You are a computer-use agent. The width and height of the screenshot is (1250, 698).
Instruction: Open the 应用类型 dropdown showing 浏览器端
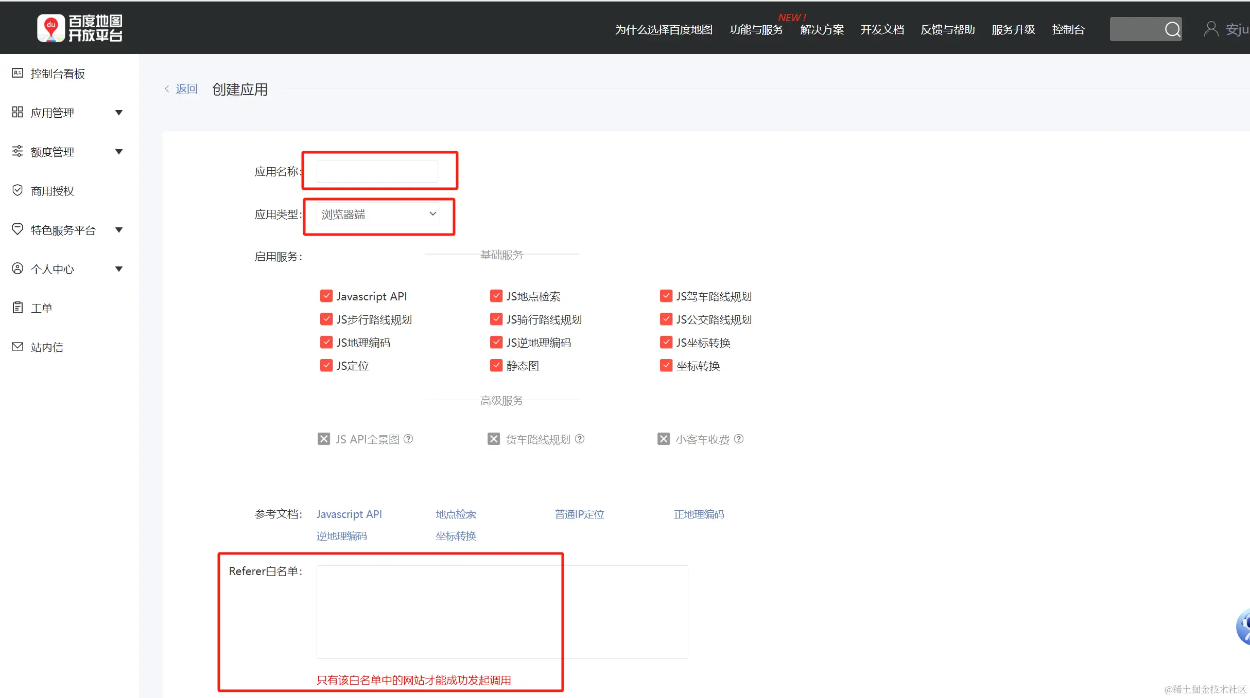pyautogui.click(x=378, y=214)
